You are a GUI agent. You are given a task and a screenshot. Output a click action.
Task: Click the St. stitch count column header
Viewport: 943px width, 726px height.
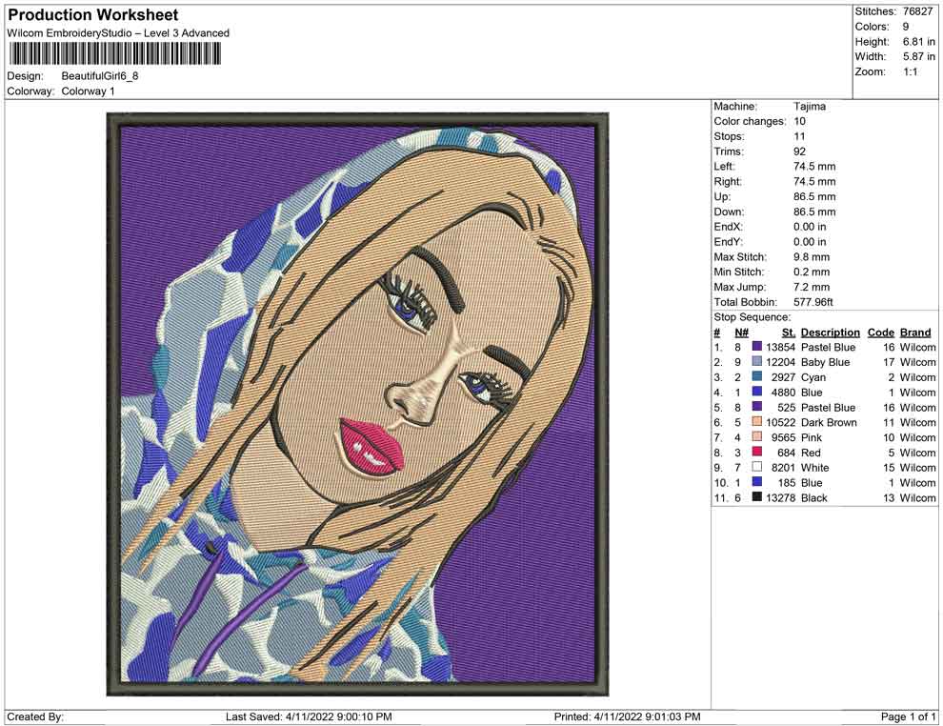(x=788, y=333)
